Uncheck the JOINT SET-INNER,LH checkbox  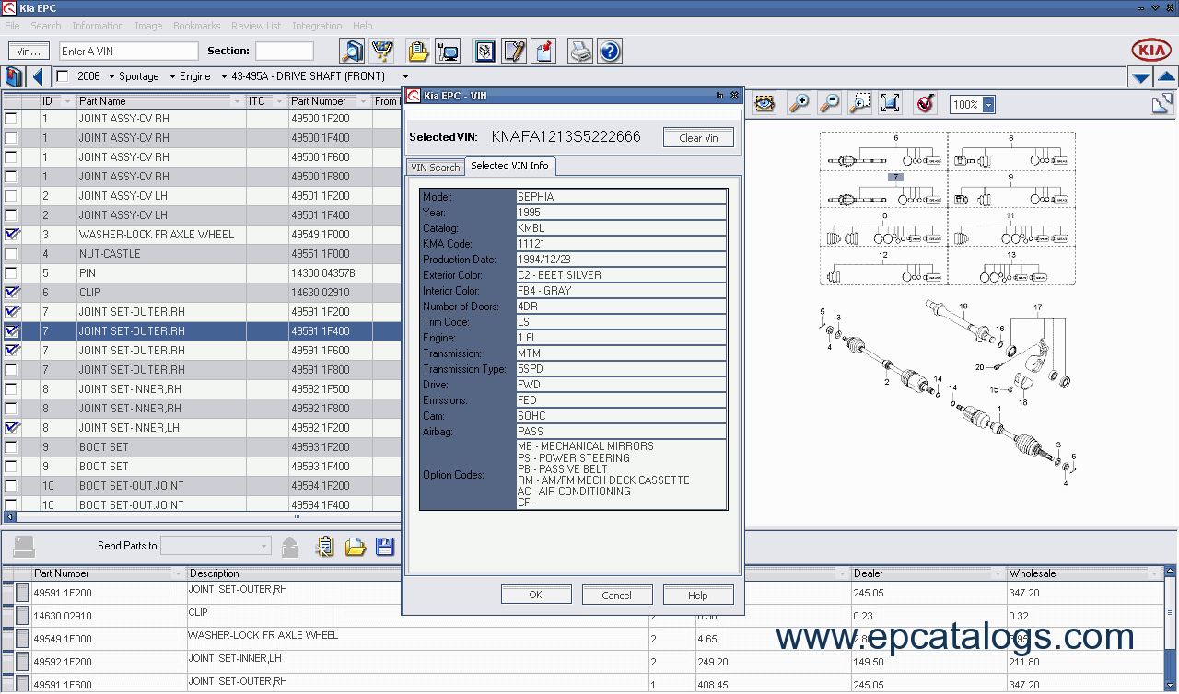tap(11, 428)
